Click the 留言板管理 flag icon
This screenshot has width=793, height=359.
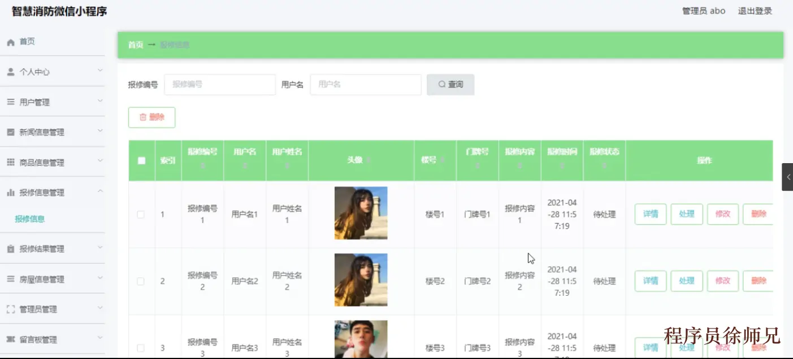[10, 340]
